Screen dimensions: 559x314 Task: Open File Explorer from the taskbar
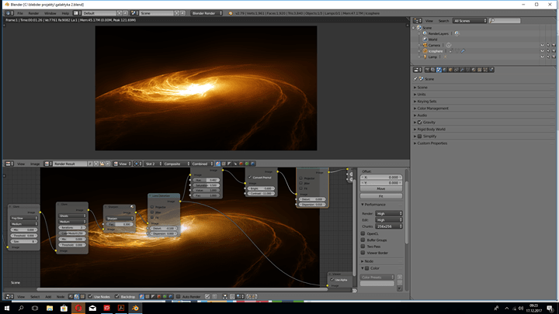coord(50,308)
